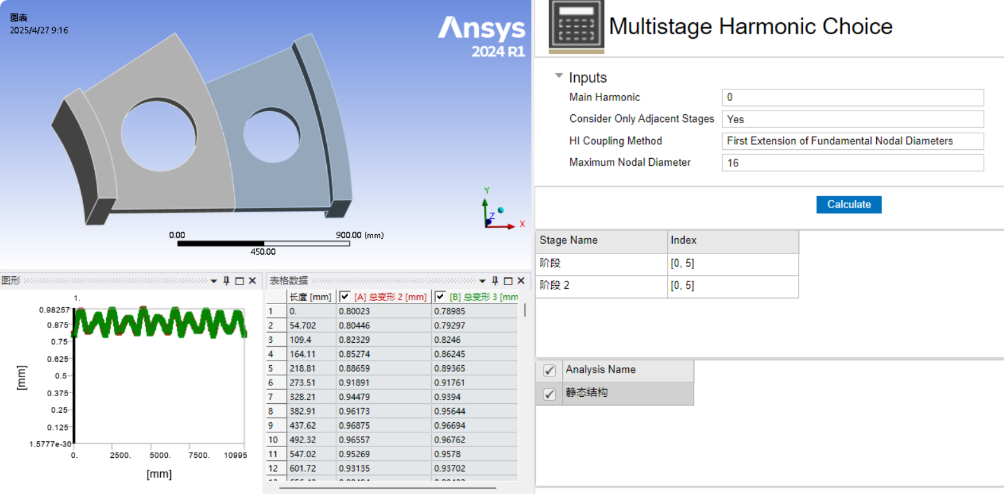
Task: Click the cell with value 0.91891
Action: pyautogui.click(x=383, y=382)
